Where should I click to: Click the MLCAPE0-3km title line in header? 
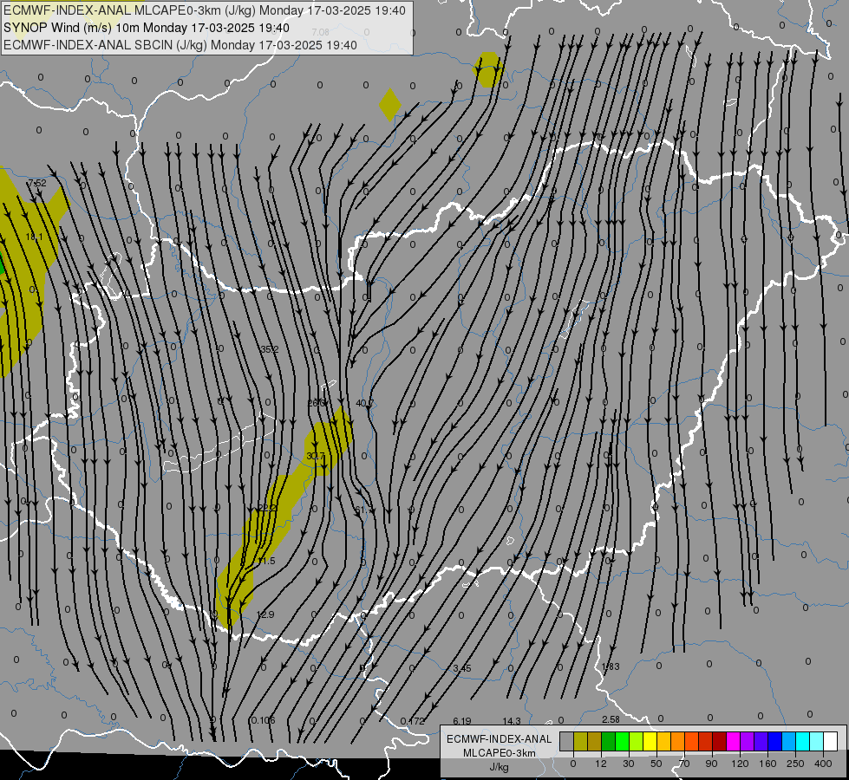(x=204, y=10)
